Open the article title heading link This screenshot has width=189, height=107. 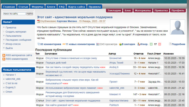[75, 17]
